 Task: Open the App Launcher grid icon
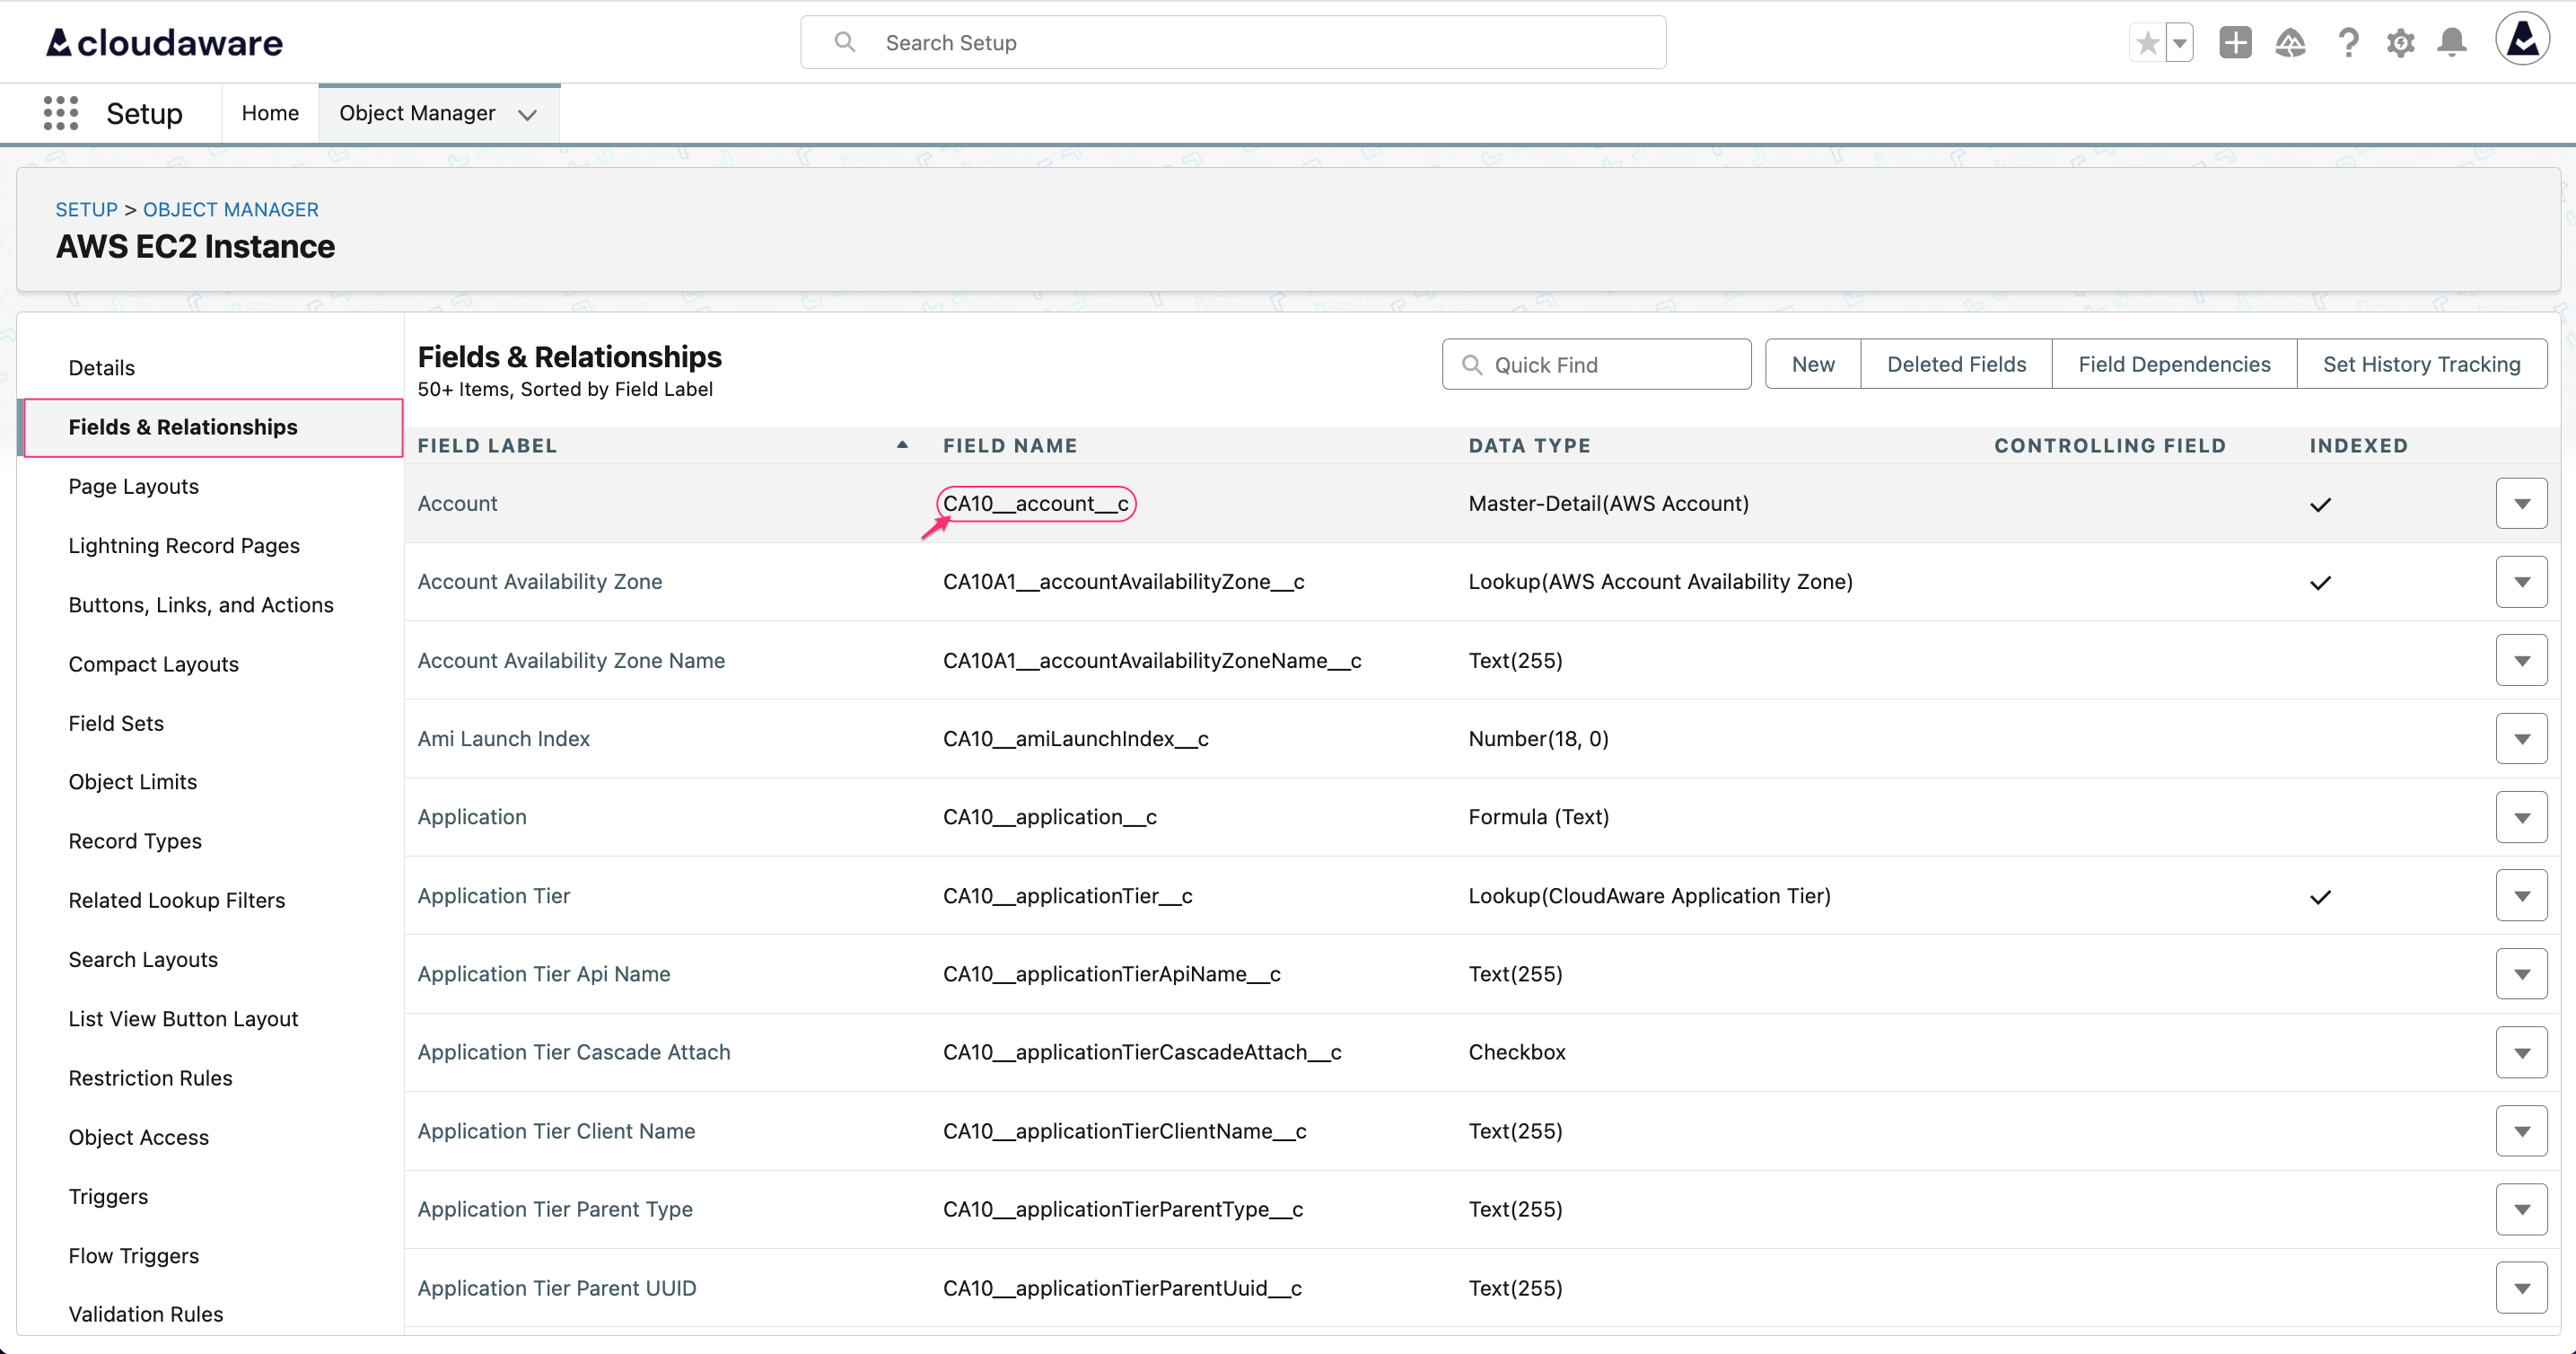click(60, 113)
